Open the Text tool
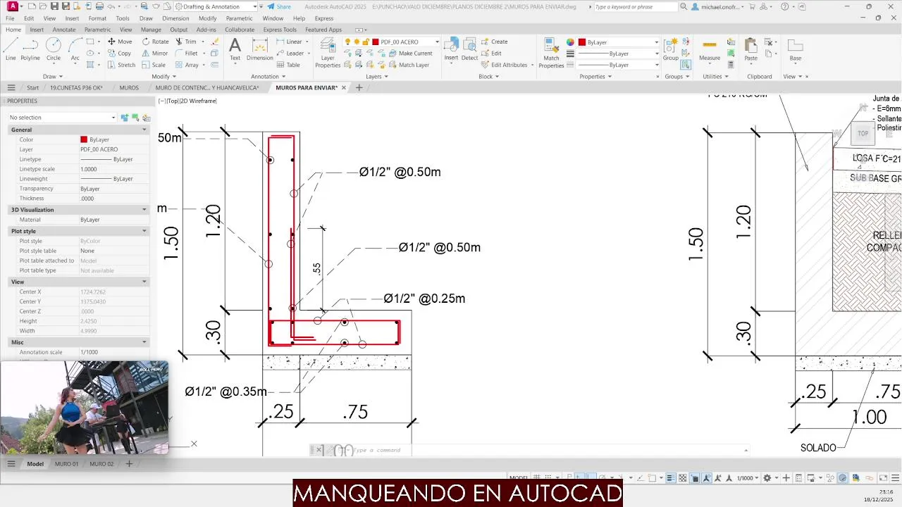902x507 pixels. (x=235, y=49)
